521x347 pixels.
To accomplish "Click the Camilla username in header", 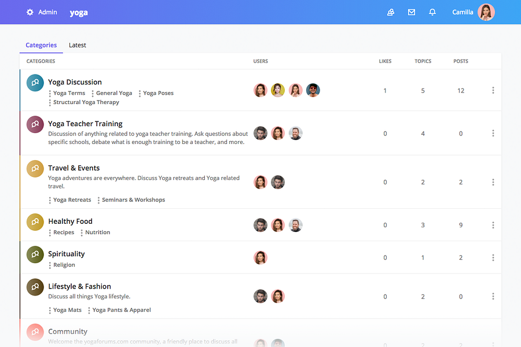I will tap(463, 12).
